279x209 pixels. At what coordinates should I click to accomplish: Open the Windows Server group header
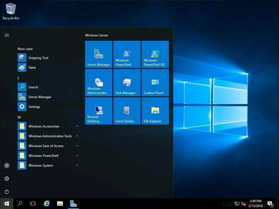point(97,35)
